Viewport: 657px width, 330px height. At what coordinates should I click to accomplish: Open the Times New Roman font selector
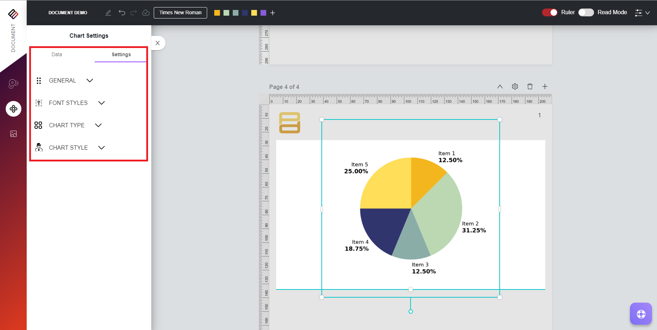[180, 12]
